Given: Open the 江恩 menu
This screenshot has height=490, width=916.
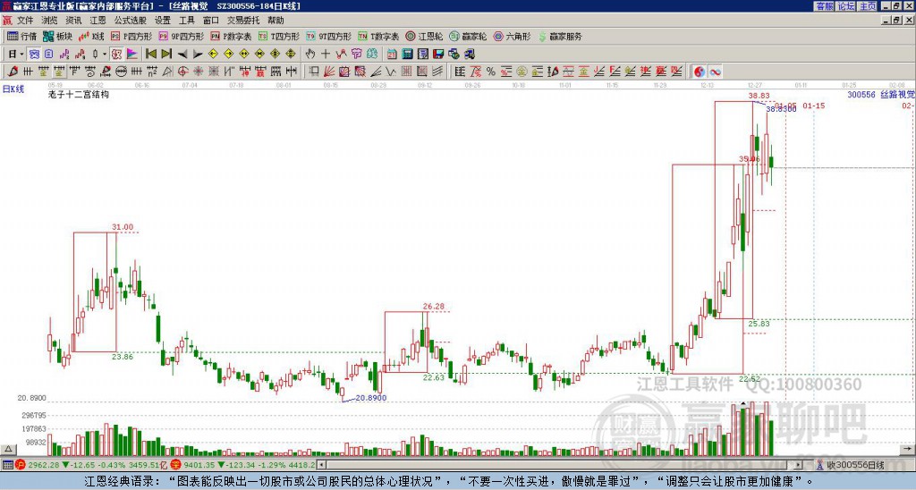Looking at the screenshot, I should 98,21.
